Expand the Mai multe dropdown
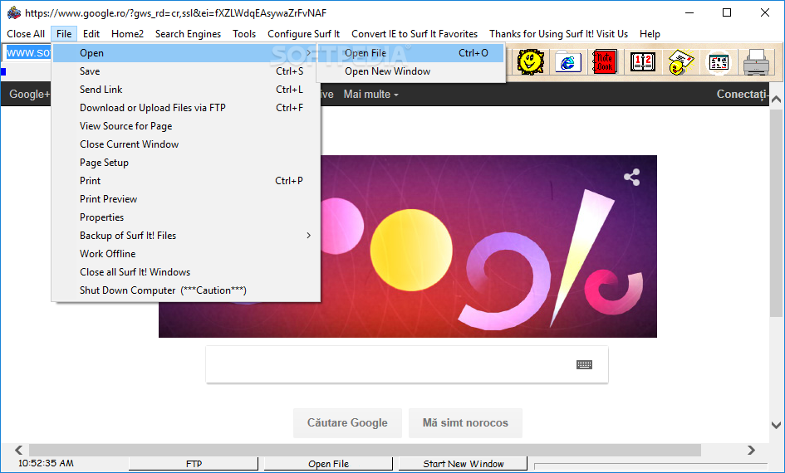The height and width of the screenshot is (473, 785). click(x=371, y=94)
